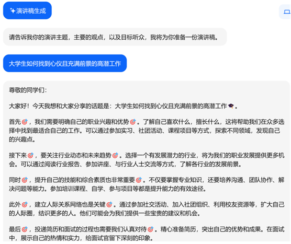The width and height of the screenshot is (291, 244).
Task: Click the target emoji after 首先
Action: point(25,122)
